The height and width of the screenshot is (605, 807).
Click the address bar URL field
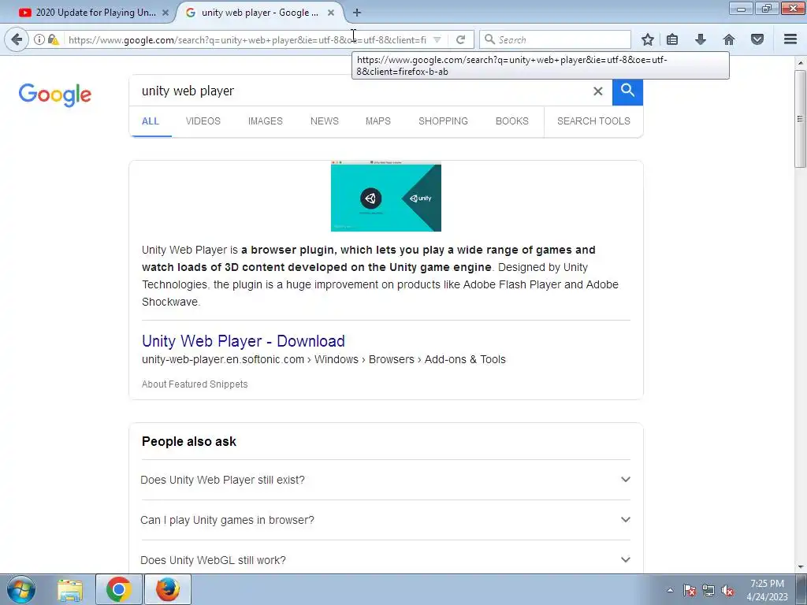pos(247,39)
